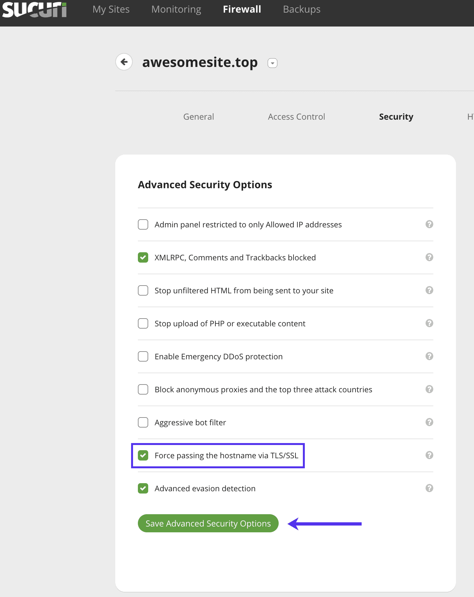Click Save Advanced Security Options button
Screen dimensions: 474x597
(x=208, y=523)
